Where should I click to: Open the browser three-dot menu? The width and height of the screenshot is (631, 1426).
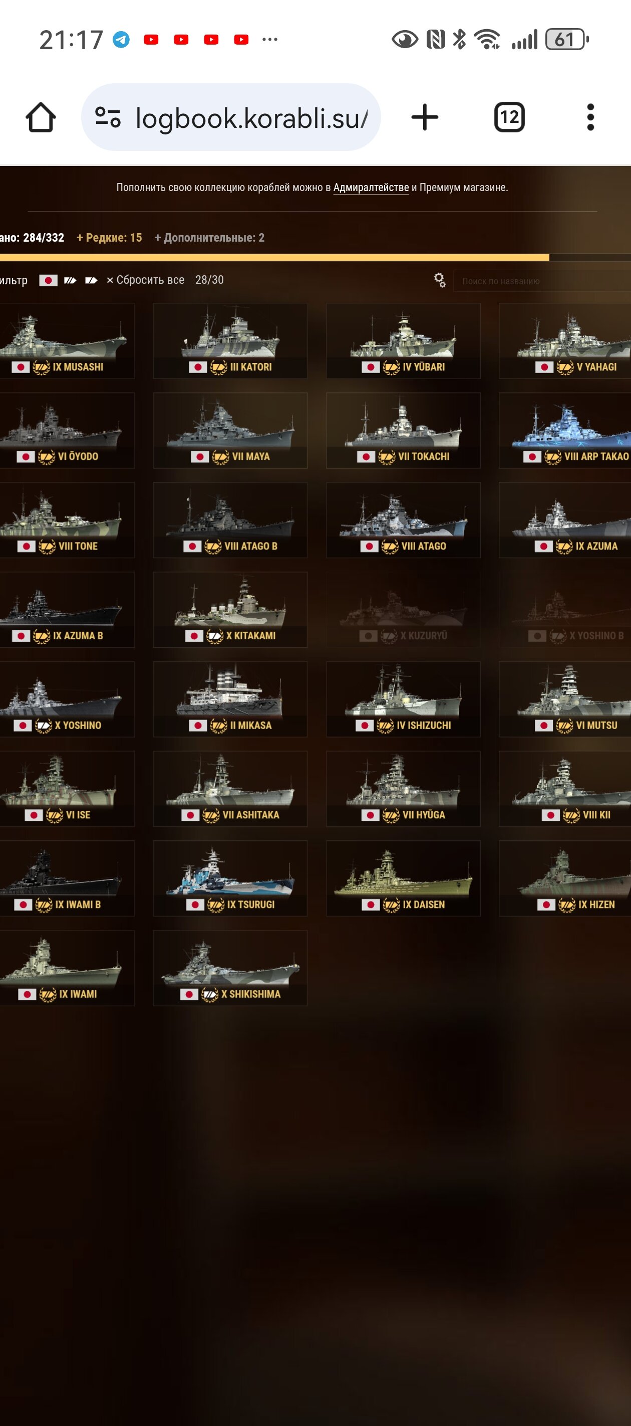tap(590, 117)
